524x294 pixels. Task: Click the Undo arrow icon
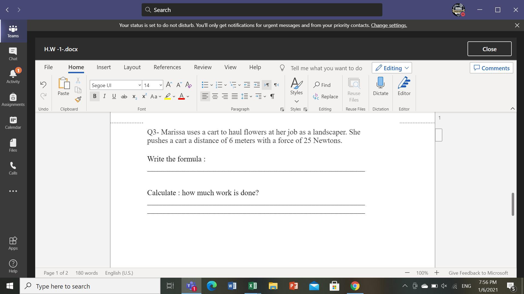pyautogui.click(x=43, y=84)
